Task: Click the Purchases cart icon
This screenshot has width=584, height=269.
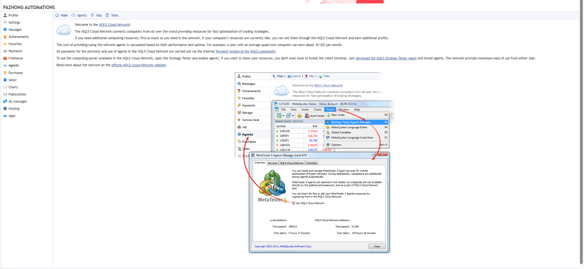Action: (x=5, y=73)
